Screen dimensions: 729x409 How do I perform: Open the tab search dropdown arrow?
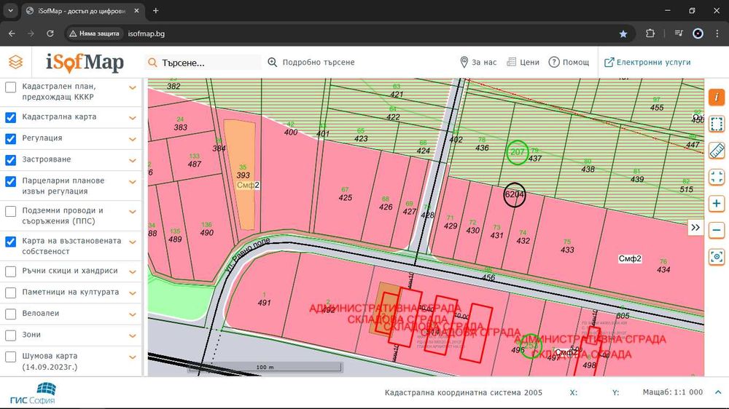click(x=10, y=11)
